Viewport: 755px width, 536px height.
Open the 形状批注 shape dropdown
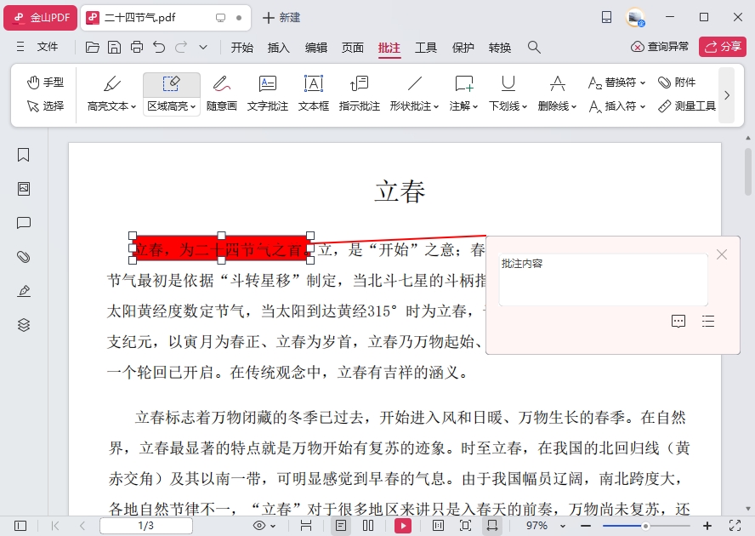pos(436,107)
